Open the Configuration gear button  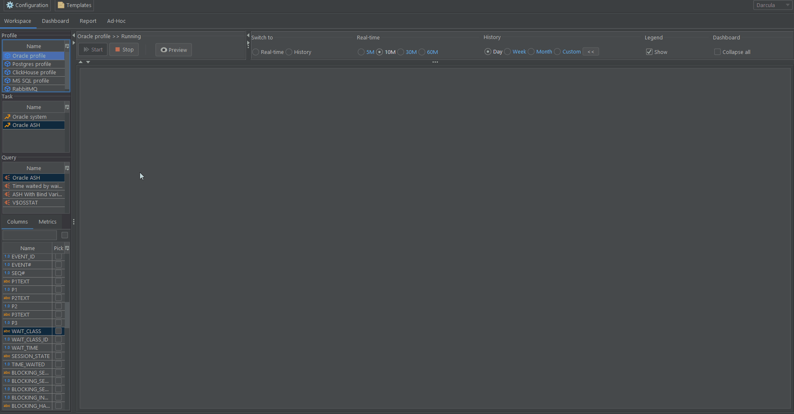pyautogui.click(x=27, y=5)
